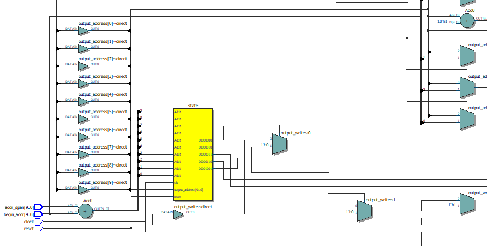Screen dimensions: 487x246
Task: Select the output_address[6]~direct buffer node
Action: click(x=83, y=137)
